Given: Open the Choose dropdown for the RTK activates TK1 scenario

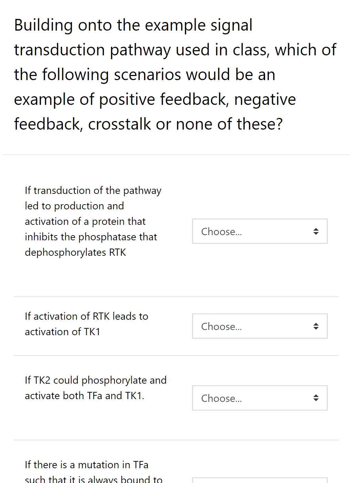Looking at the screenshot, I should pyautogui.click(x=260, y=326).
